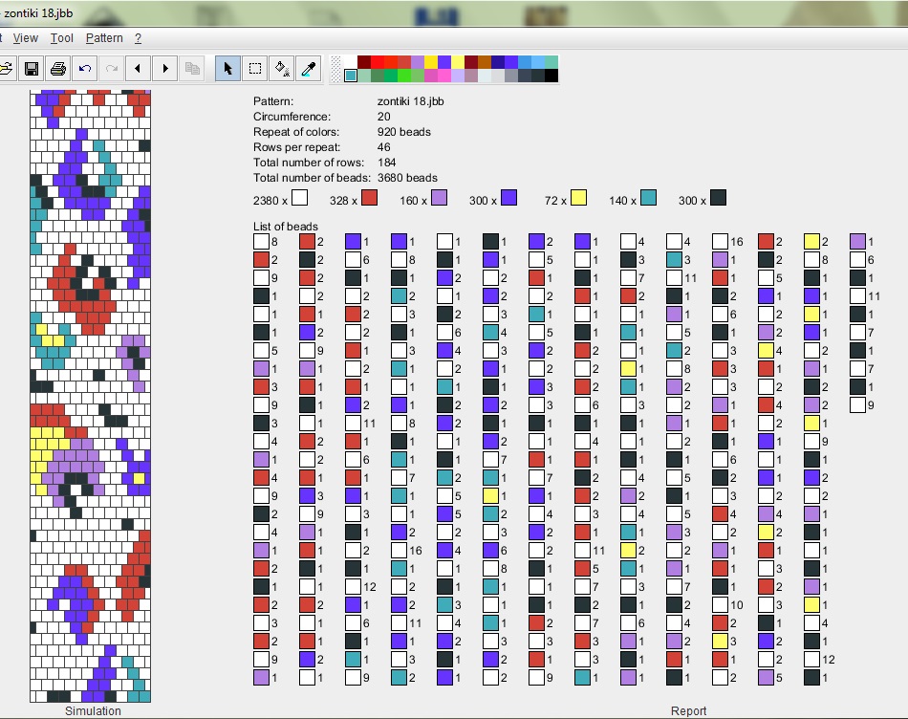Choose the dashed rectangle selection tool
Viewport: 908px width, 719px height.
click(255, 68)
